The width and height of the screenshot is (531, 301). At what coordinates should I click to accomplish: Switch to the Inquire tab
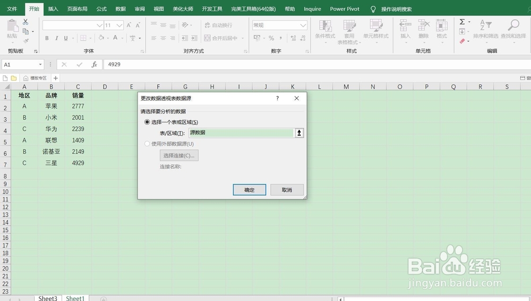(x=312, y=9)
